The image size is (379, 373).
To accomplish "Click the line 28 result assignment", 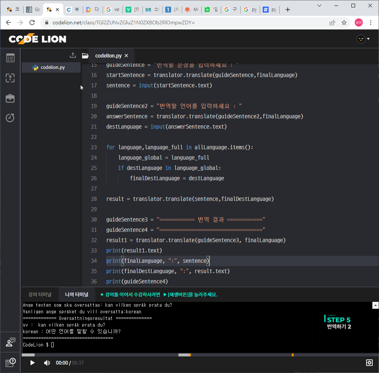I will [190, 199].
